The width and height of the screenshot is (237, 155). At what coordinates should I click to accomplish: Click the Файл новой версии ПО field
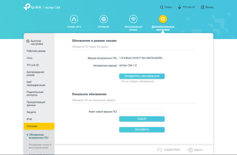pyautogui.click(x=142, y=112)
